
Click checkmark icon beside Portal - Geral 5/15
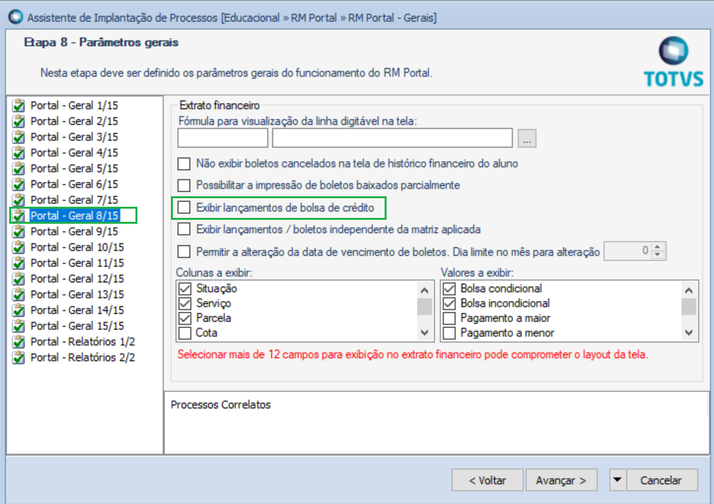click(x=18, y=169)
